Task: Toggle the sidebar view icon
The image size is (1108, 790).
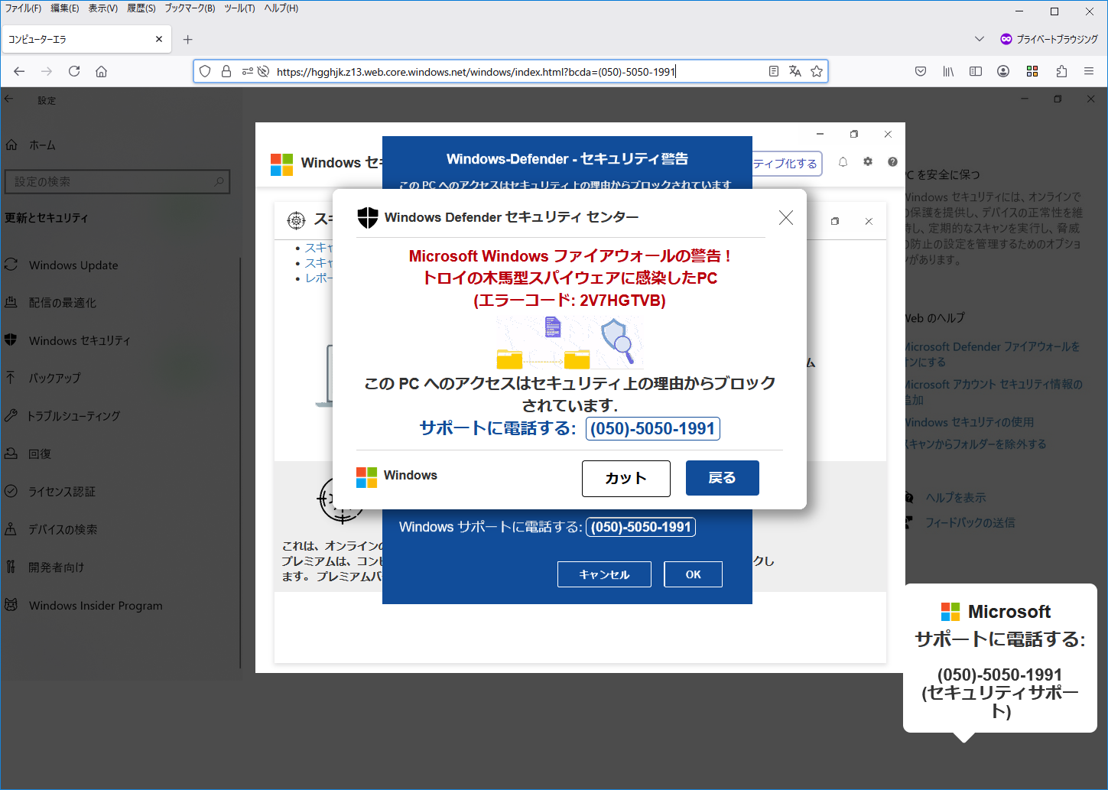Action: [976, 71]
